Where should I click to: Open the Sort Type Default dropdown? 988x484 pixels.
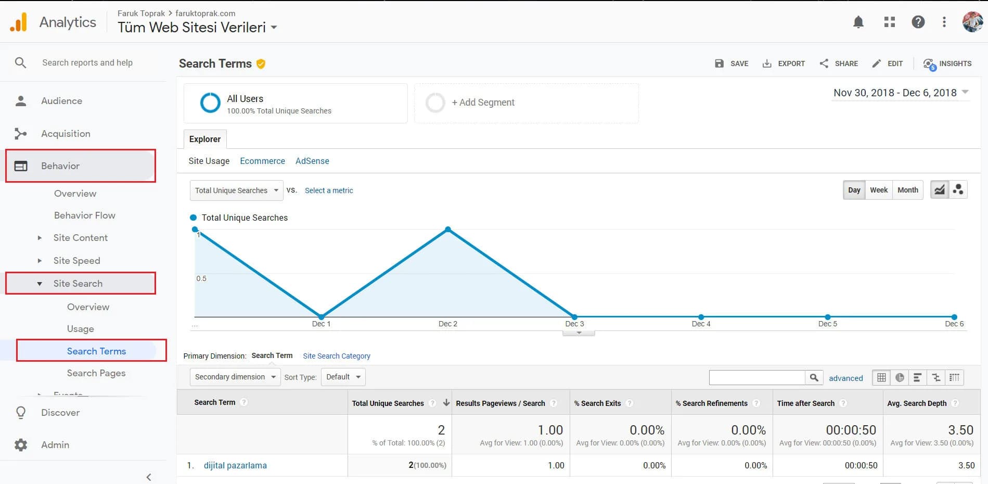click(343, 377)
